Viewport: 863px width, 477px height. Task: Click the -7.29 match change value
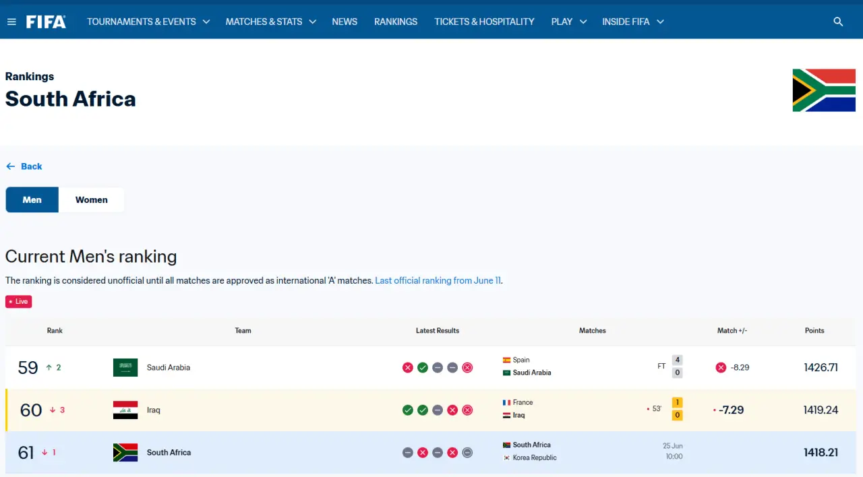[x=731, y=410]
